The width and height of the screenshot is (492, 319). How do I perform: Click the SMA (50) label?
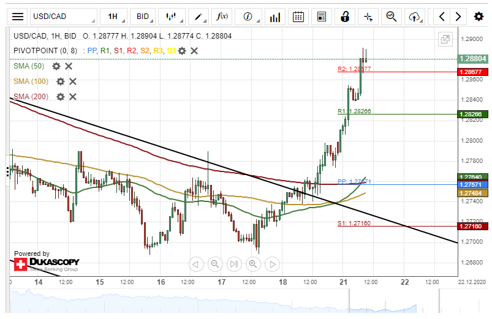pyautogui.click(x=29, y=66)
